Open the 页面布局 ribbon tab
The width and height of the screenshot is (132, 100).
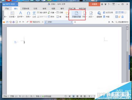click(x=26, y=8)
